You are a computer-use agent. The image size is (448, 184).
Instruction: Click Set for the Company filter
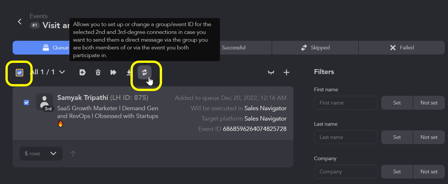(397, 172)
